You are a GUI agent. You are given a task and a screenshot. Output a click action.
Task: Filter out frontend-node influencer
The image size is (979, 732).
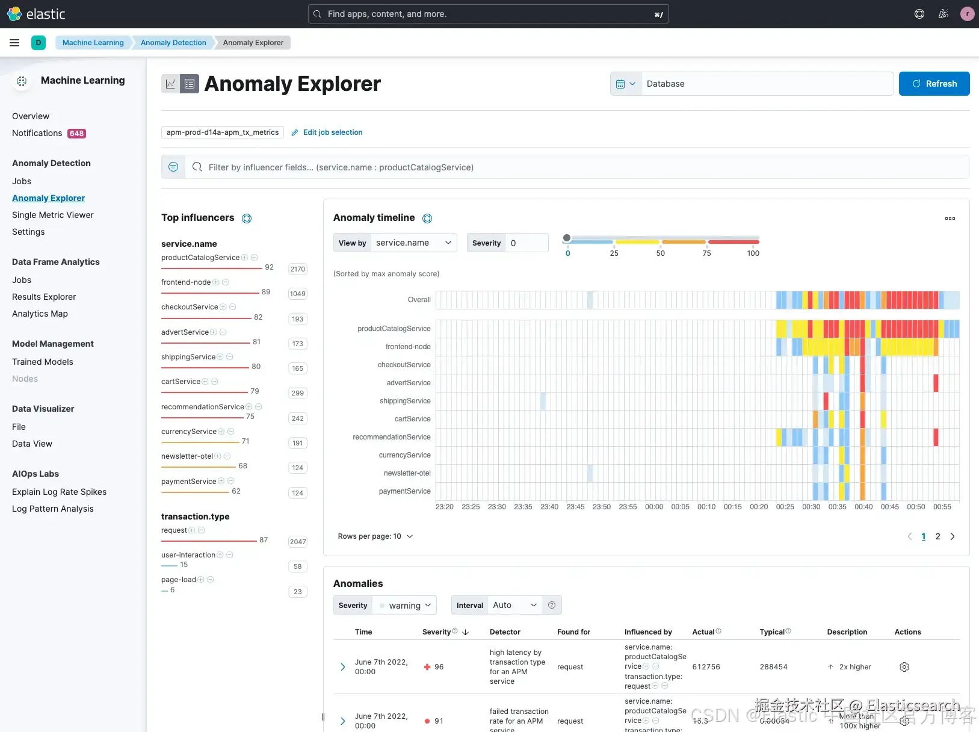coord(226,282)
